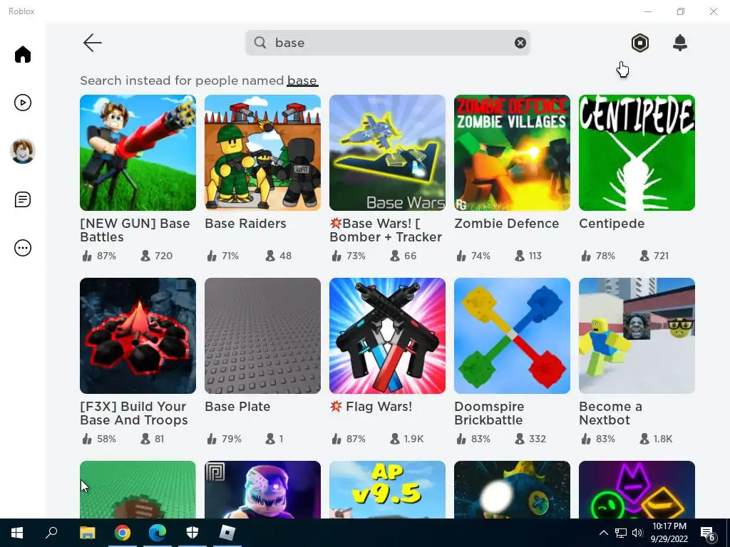Open the Become a Nextbot thumbnail
The image size is (730, 547).
pyautogui.click(x=637, y=336)
